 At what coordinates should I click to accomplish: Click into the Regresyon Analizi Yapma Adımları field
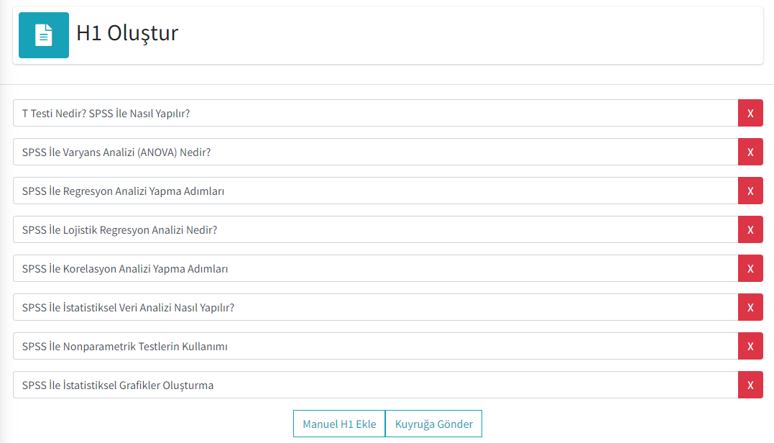[376, 191]
